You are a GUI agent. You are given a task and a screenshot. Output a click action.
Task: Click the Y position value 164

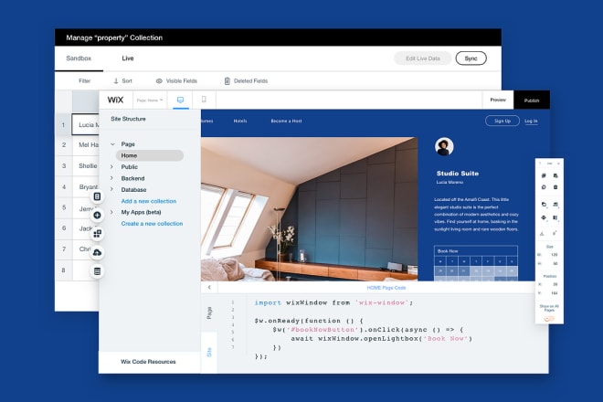click(555, 293)
